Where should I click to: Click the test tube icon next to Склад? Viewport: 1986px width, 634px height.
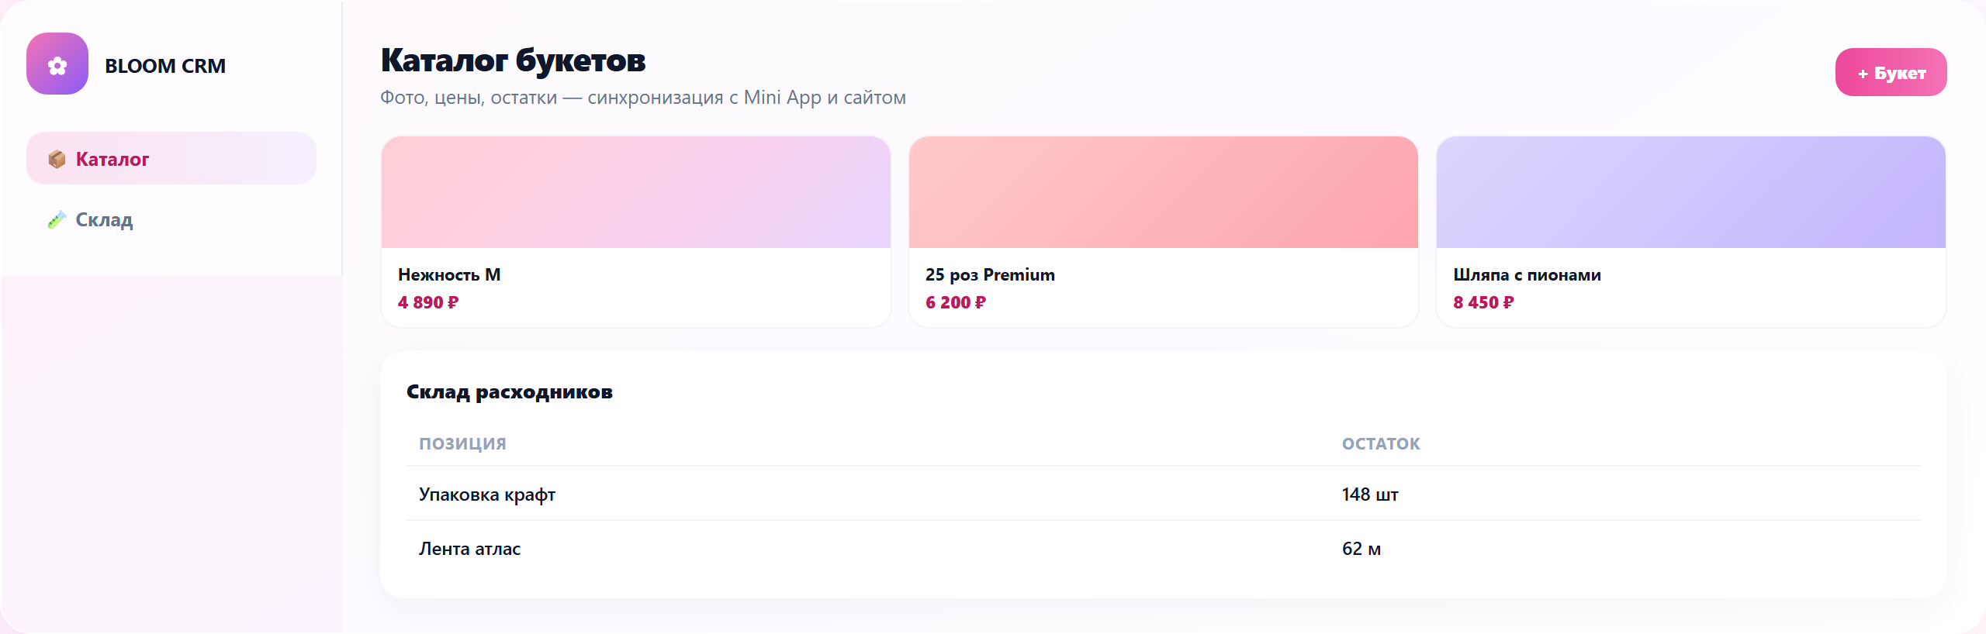point(57,220)
